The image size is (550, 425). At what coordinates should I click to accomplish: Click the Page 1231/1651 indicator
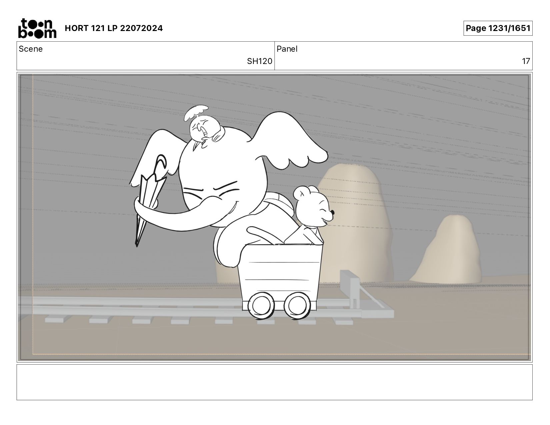(x=498, y=28)
